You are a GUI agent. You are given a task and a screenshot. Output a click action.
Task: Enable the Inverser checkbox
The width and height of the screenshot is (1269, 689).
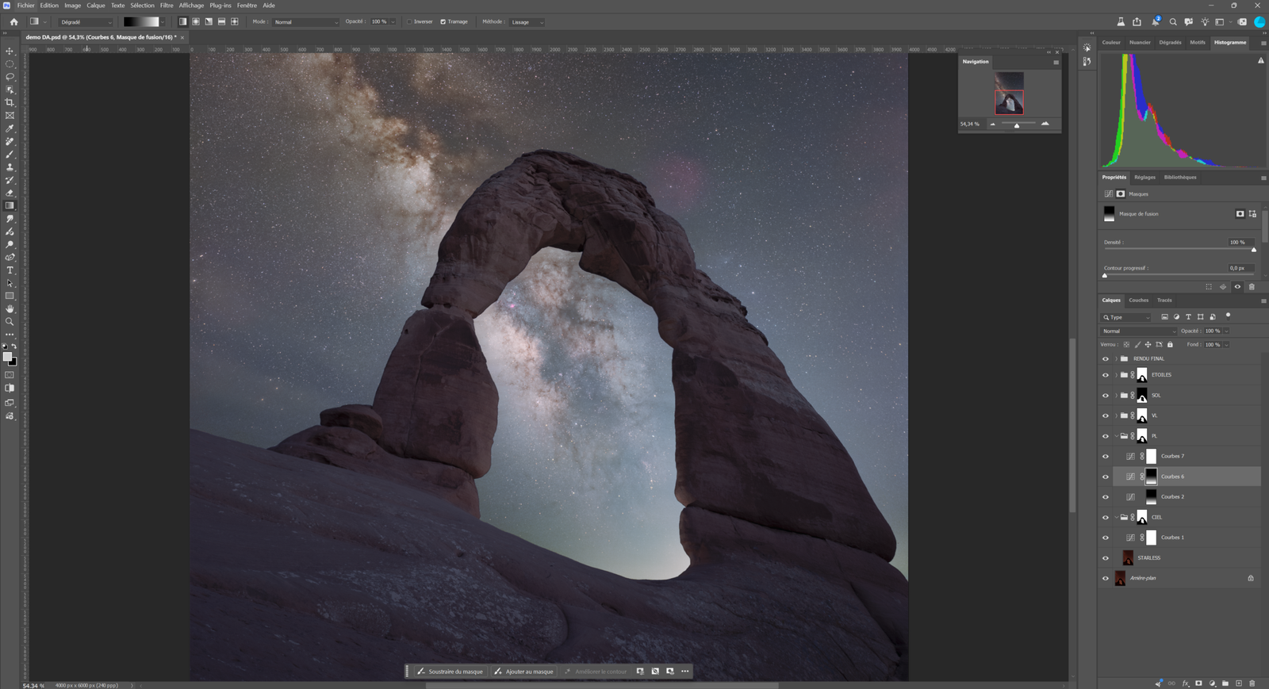pyautogui.click(x=409, y=22)
